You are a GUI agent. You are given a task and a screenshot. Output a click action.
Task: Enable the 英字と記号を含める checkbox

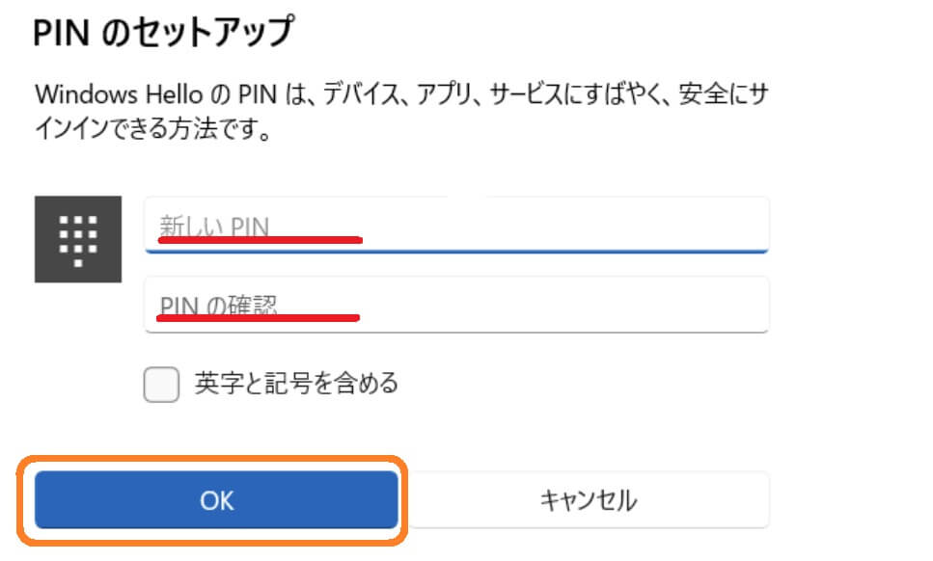(161, 385)
